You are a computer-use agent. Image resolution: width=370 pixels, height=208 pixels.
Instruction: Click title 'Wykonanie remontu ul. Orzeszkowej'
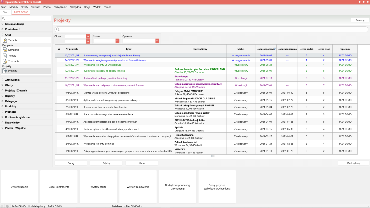click(x=102, y=65)
